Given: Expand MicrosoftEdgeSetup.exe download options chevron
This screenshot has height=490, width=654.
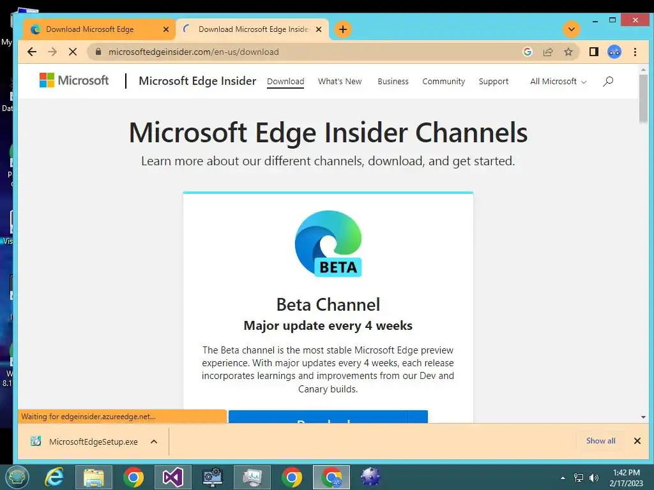Looking at the screenshot, I should coord(154,442).
